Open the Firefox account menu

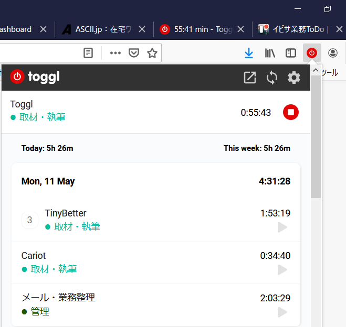(332, 53)
